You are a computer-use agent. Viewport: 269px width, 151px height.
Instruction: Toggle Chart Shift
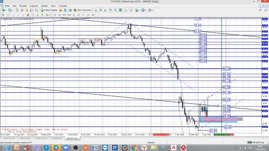tap(131, 10)
